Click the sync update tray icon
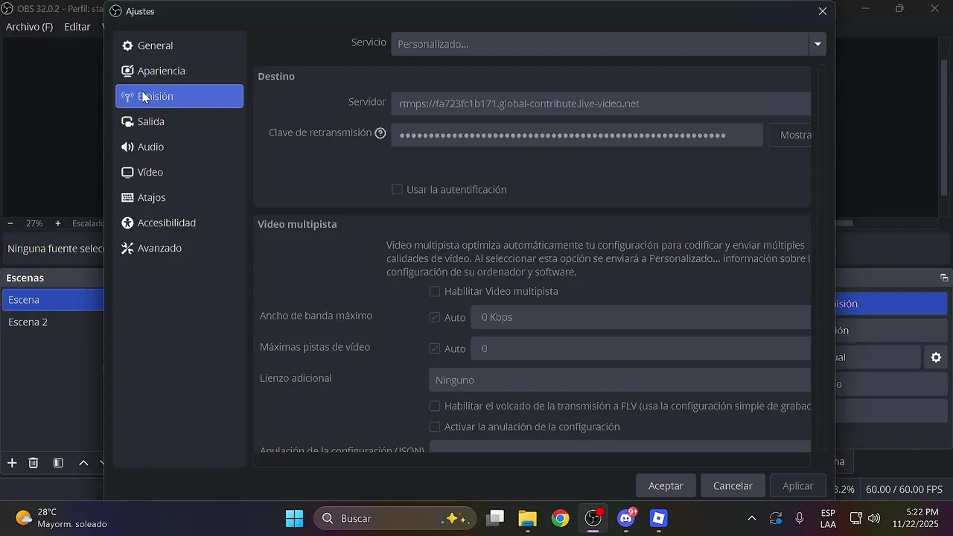The width and height of the screenshot is (953, 536). (x=776, y=518)
